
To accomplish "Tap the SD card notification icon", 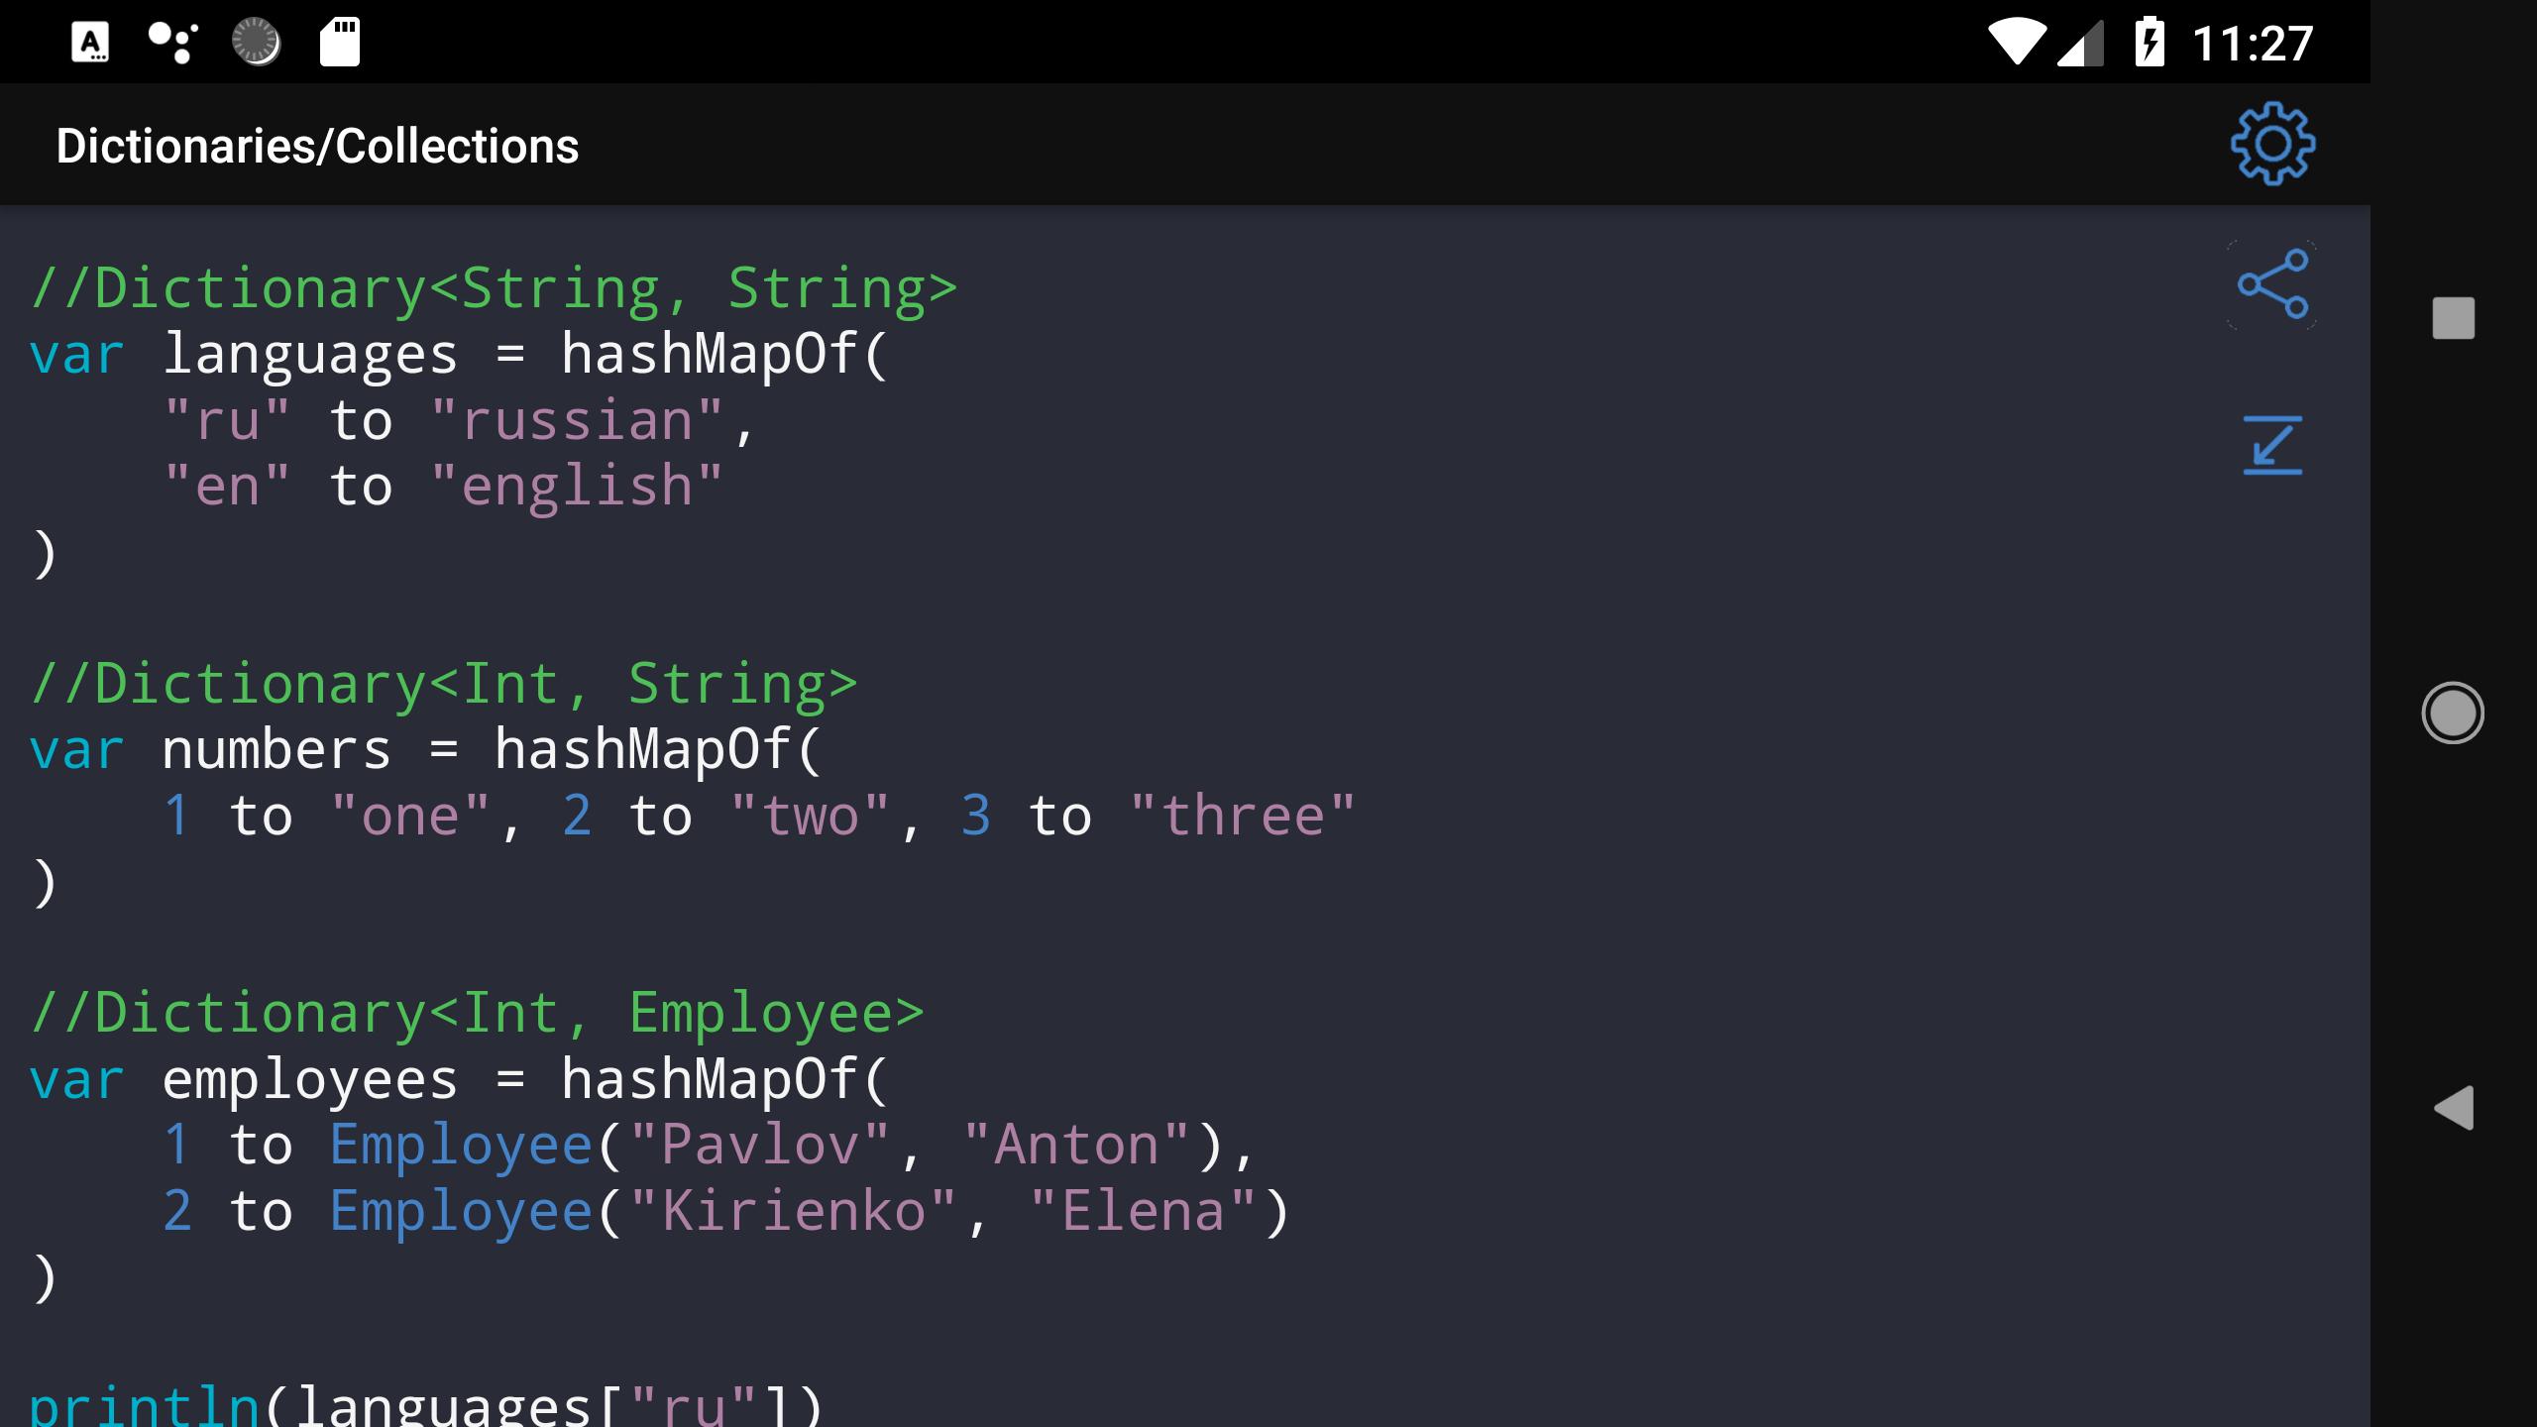I will 340,43.
